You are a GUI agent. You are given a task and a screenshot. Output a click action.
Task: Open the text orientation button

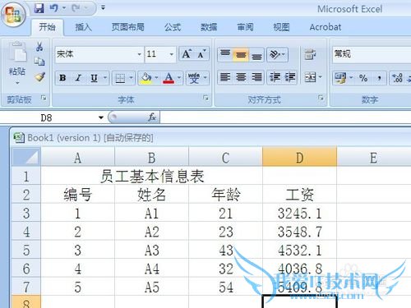coord(277,54)
